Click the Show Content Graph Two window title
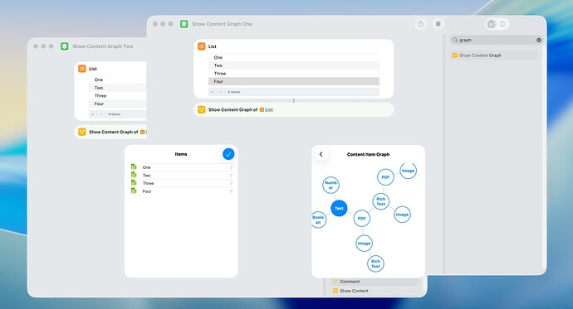 pyautogui.click(x=103, y=46)
